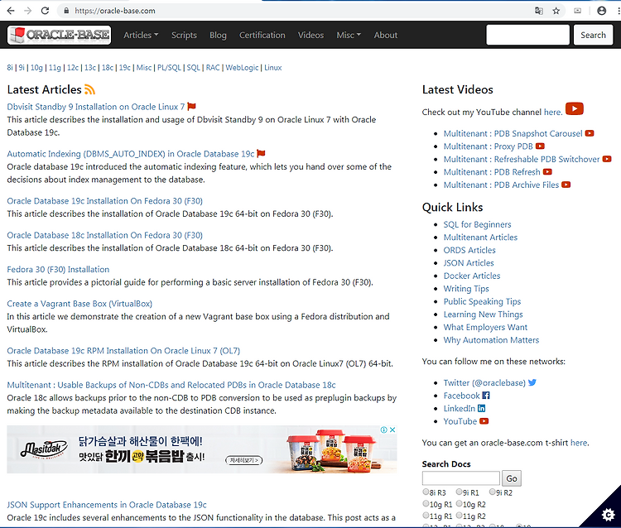621x528 pixels.
Task: Open the 'SQL for Beginners' quick link
Action: click(x=477, y=224)
